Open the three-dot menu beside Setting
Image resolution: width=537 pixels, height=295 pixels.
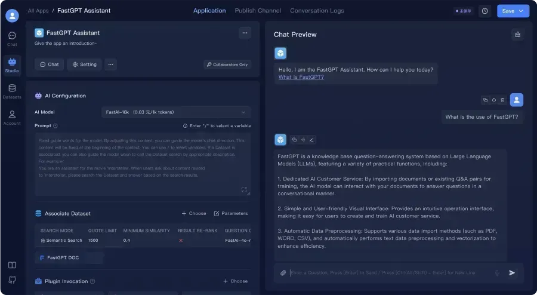pyautogui.click(x=110, y=64)
